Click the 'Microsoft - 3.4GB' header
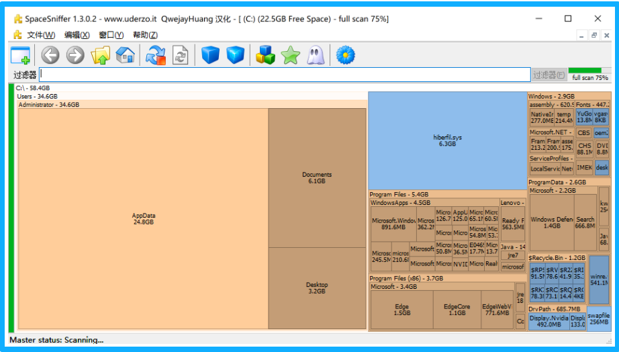The image size is (619, 352). (393, 287)
